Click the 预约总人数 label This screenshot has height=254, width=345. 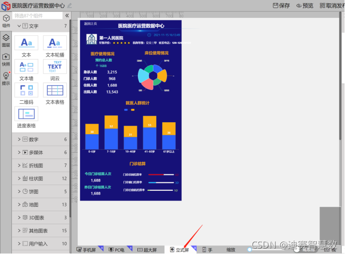(x=104, y=60)
